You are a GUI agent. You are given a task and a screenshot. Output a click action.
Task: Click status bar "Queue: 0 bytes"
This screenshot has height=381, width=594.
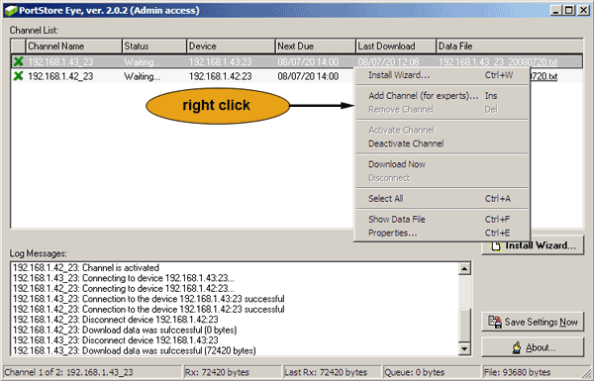click(432, 372)
